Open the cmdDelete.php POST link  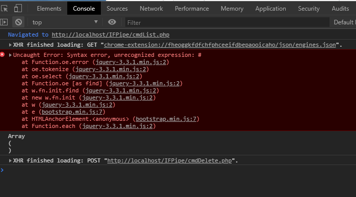click(x=170, y=160)
